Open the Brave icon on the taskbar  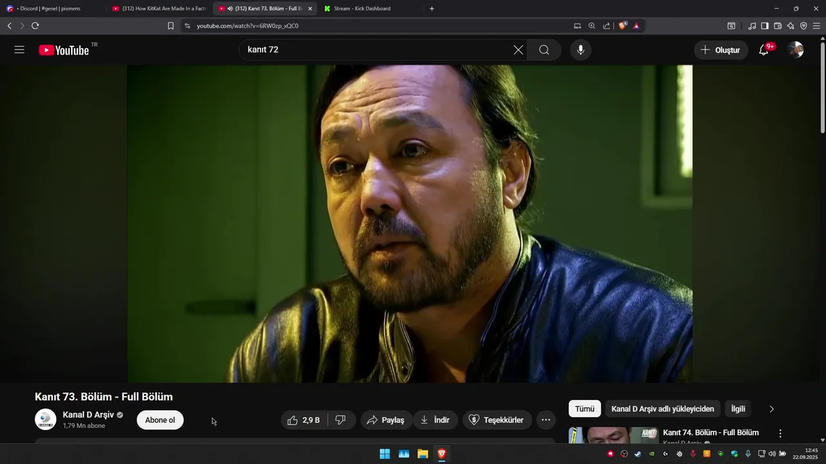441,454
